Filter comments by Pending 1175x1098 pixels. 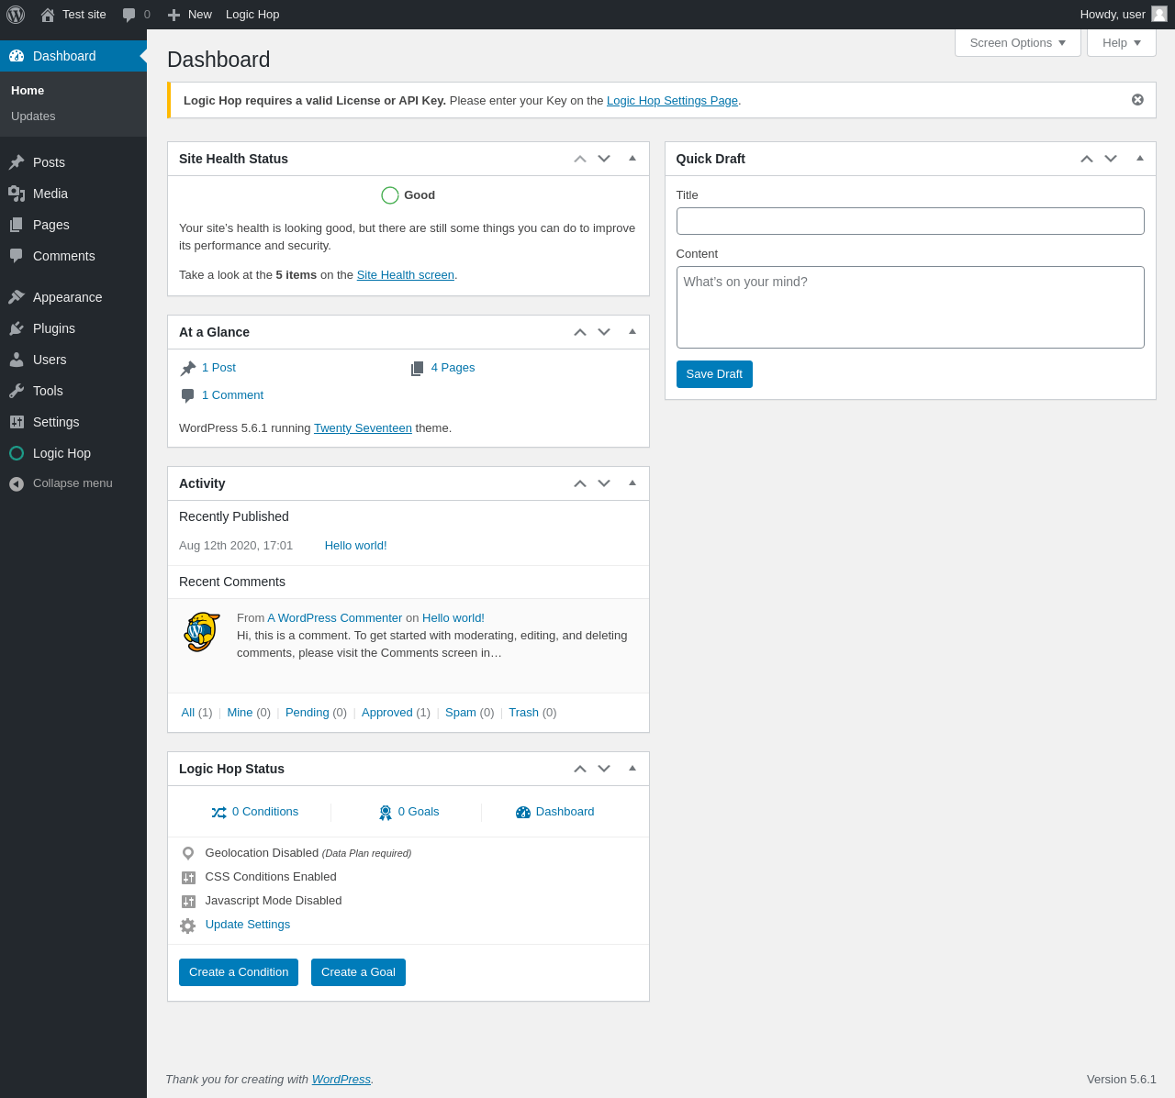click(308, 713)
